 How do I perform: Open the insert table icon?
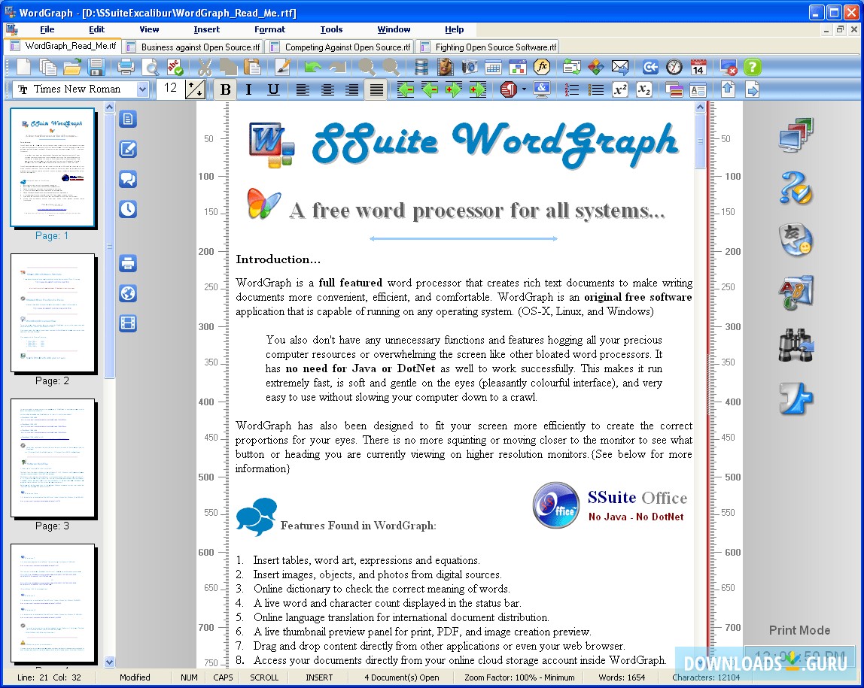point(494,67)
